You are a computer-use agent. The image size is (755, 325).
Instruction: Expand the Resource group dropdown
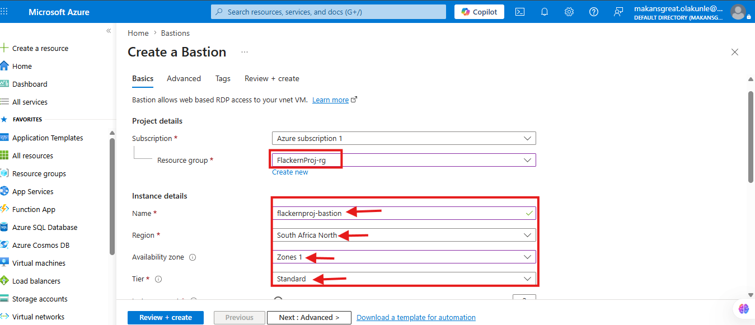coord(404,160)
